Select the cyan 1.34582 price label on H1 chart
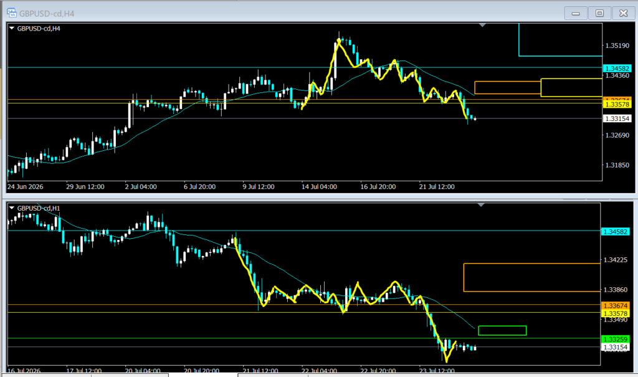The width and height of the screenshot is (638, 377). 615,232
